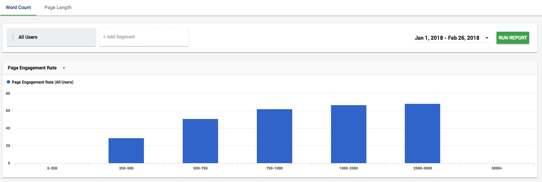This screenshot has width=542, height=182.
Task: Run the report with the green button
Action: (513, 38)
